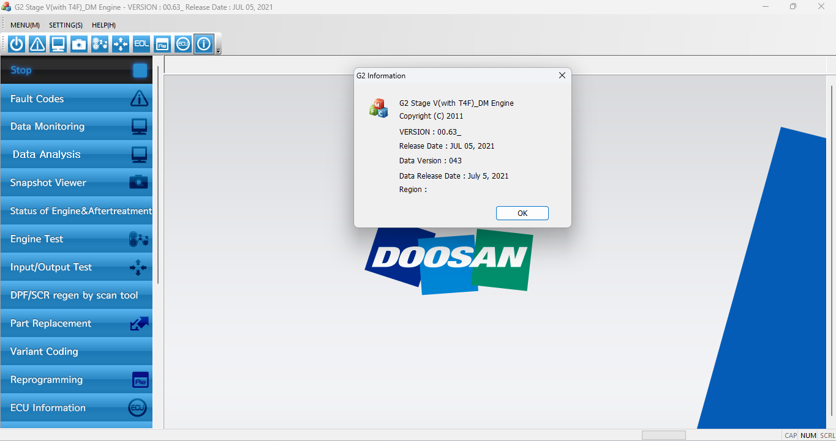Click the "Copyright (C) 2011" text
836x441 pixels.
(431, 116)
